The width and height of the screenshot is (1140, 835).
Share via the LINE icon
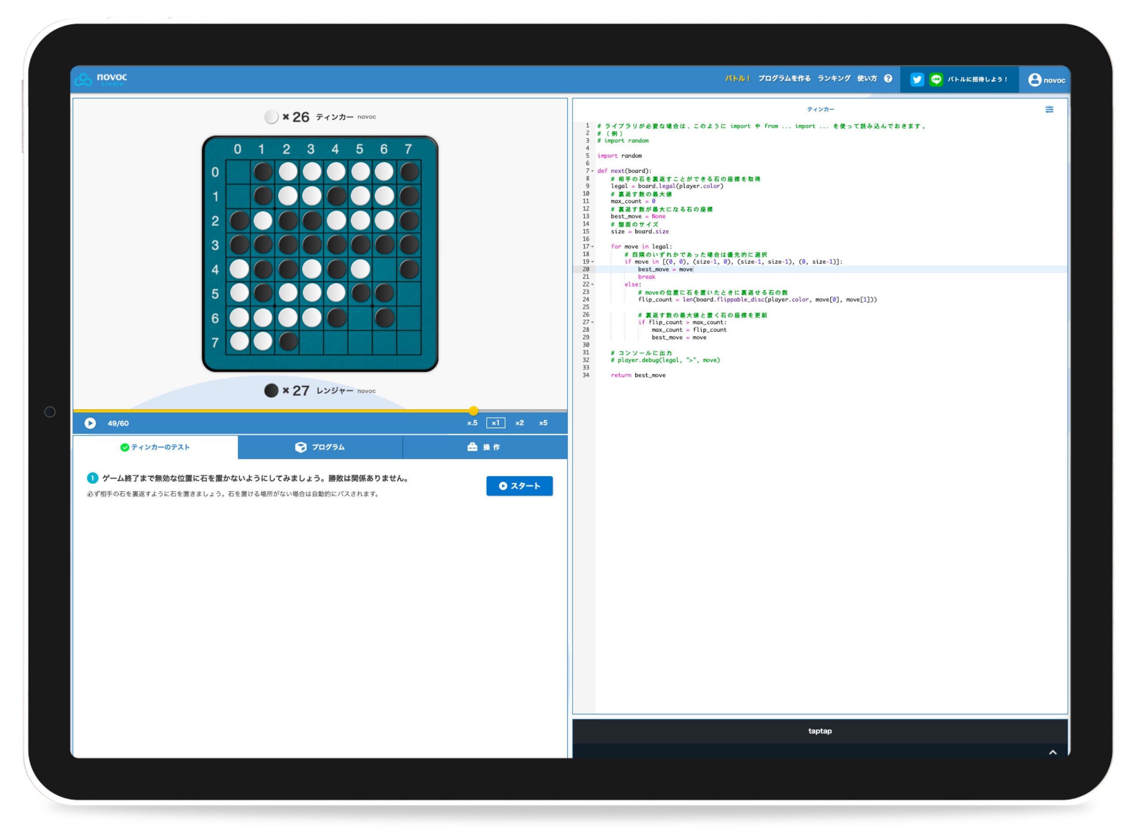pyautogui.click(x=936, y=79)
